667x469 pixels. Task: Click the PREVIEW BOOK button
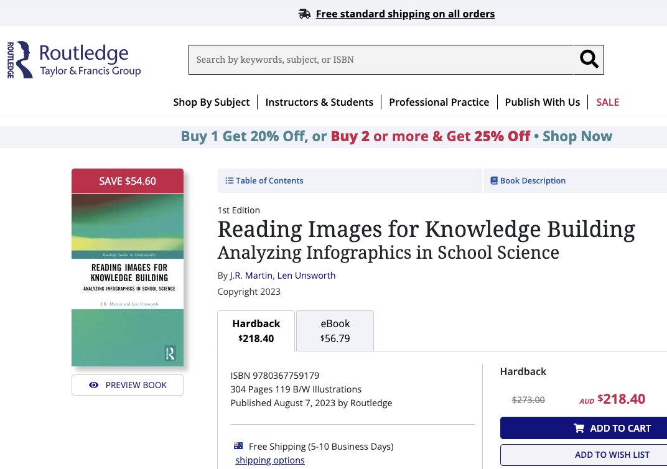(x=128, y=385)
